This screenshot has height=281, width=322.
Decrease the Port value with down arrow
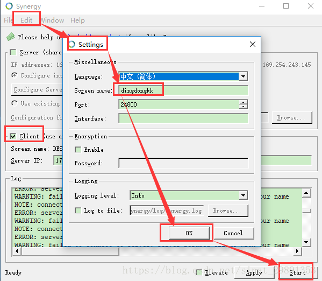(243, 107)
